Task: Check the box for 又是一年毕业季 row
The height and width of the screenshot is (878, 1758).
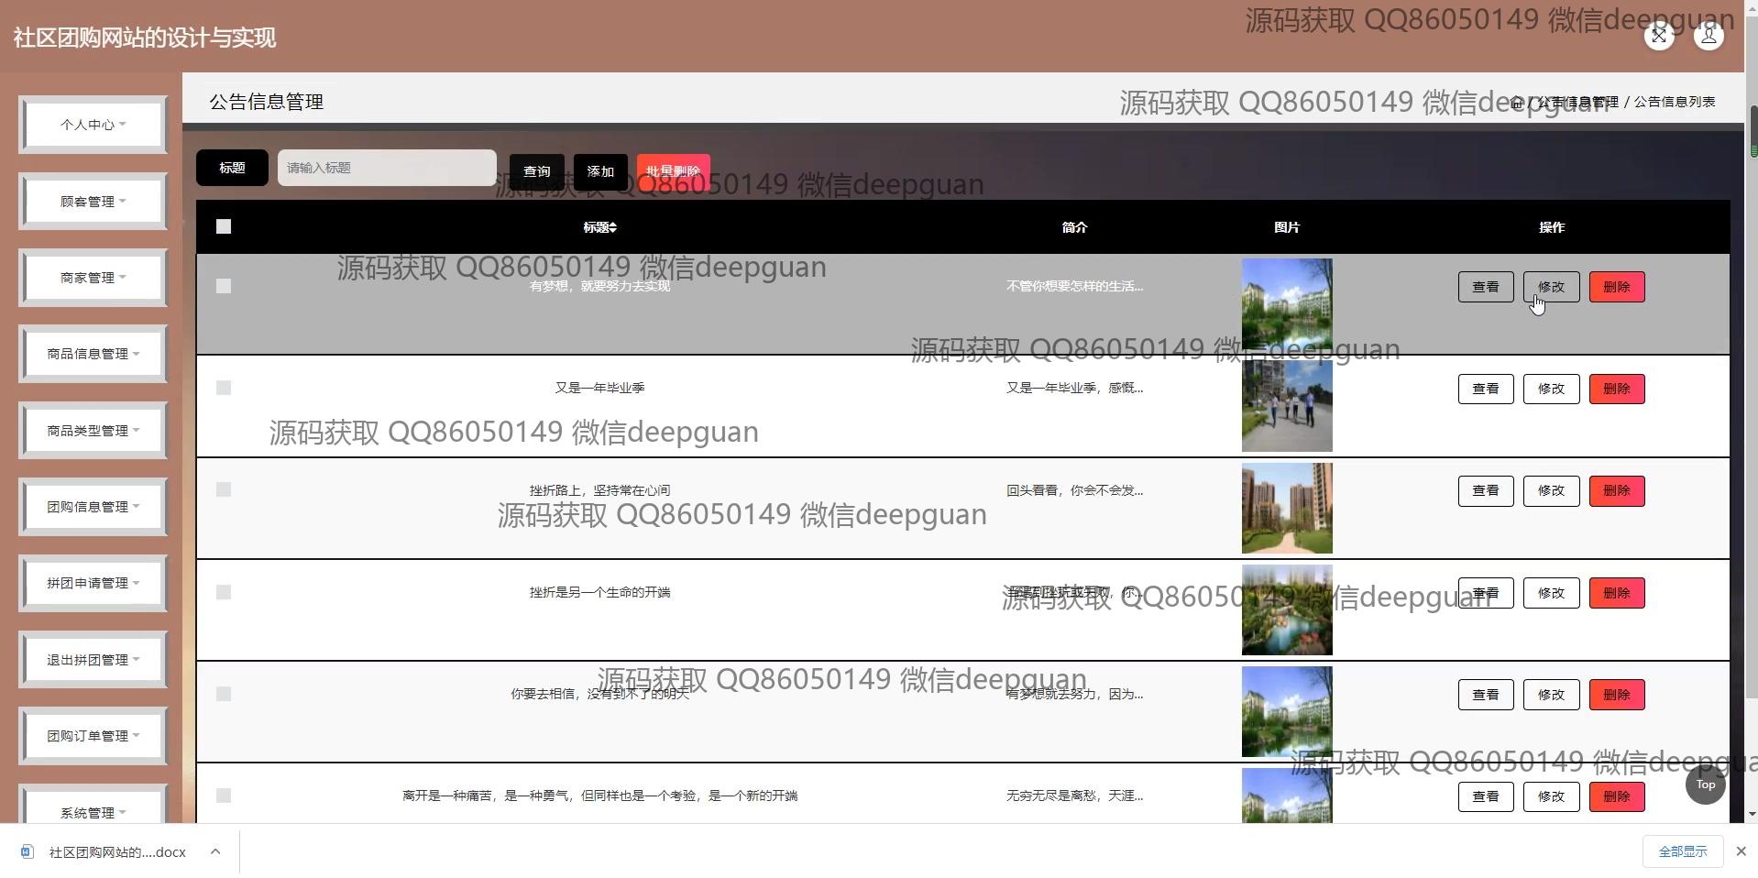Action: (x=224, y=389)
